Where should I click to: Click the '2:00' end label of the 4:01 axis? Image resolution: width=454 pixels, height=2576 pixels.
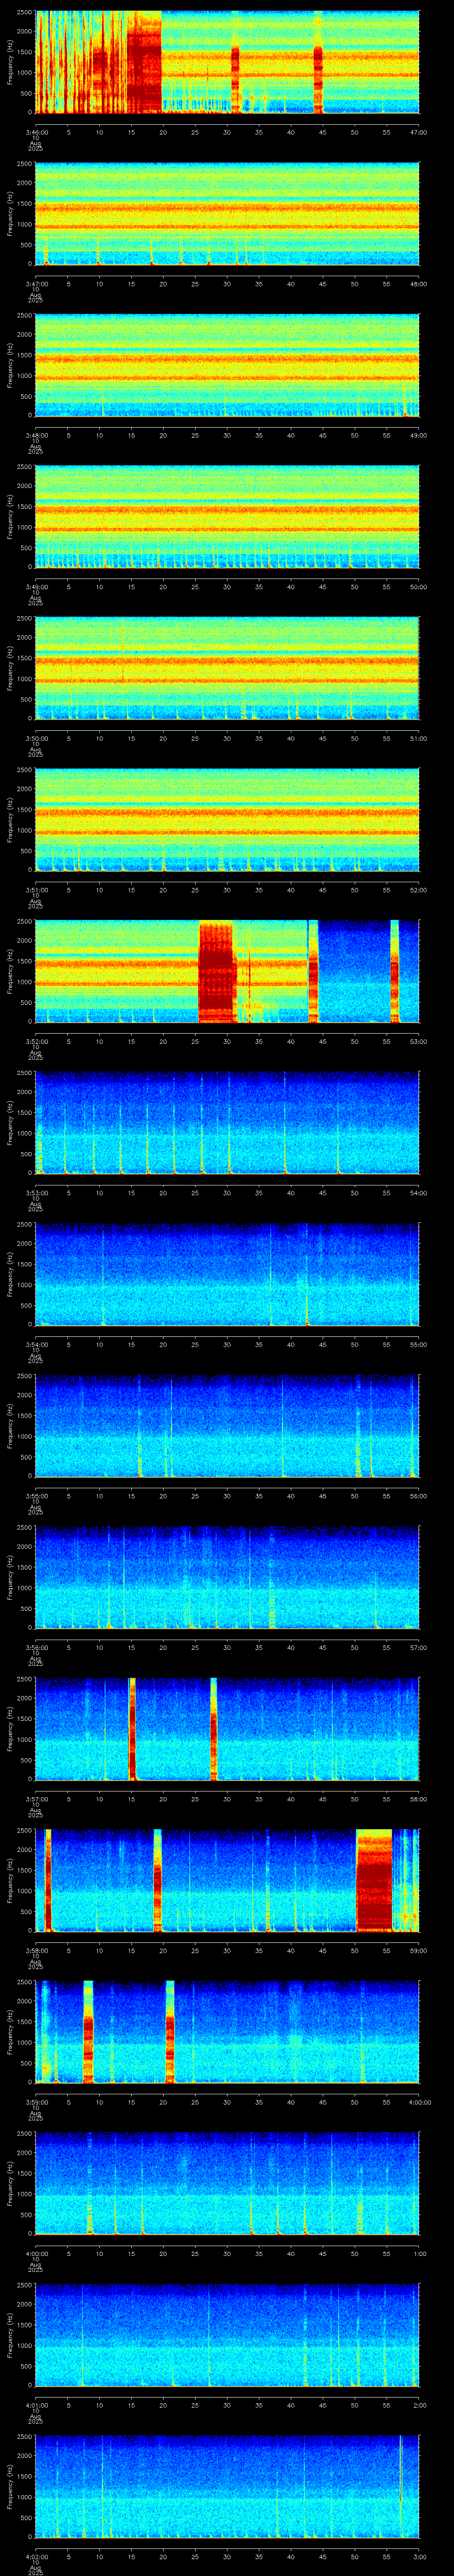pos(419,2406)
